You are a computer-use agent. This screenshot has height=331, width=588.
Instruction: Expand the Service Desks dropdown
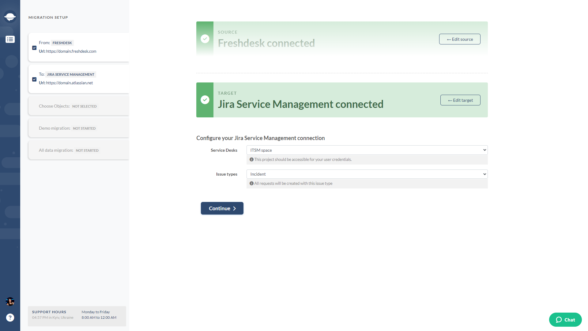(x=367, y=150)
